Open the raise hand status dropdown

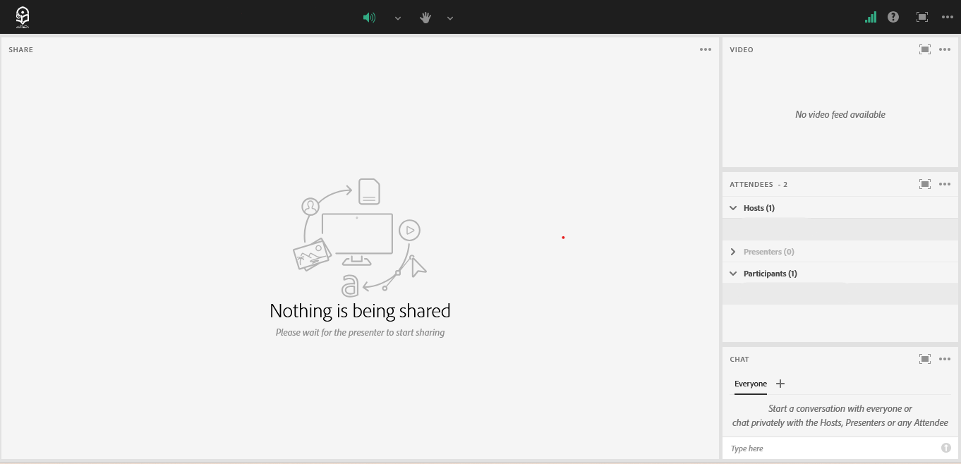click(x=450, y=18)
